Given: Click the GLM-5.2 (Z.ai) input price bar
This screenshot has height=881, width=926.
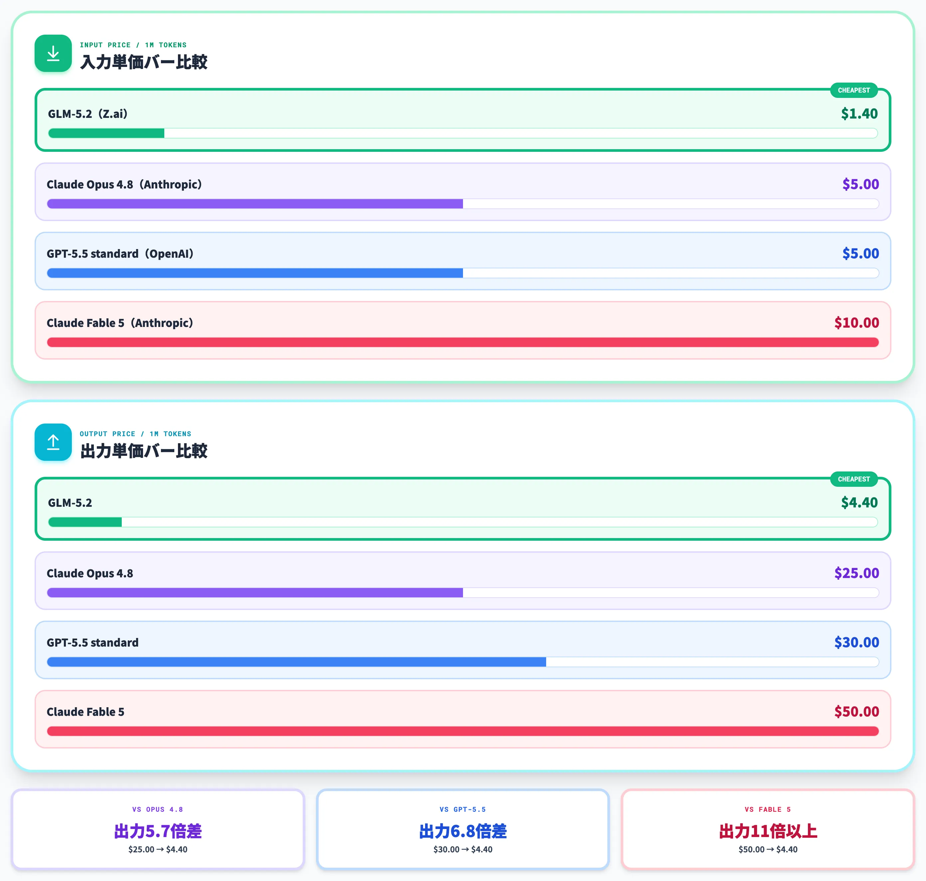Looking at the screenshot, I should (x=463, y=134).
